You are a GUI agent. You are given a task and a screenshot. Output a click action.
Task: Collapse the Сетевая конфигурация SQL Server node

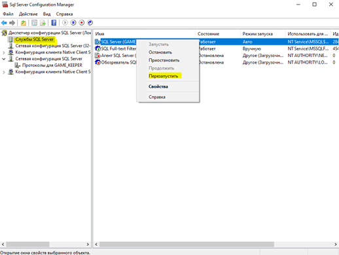pyautogui.click(x=4, y=59)
